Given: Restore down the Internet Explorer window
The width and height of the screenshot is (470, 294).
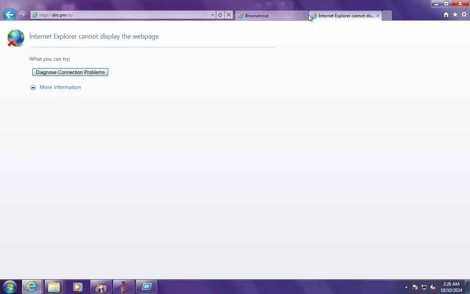Looking at the screenshot, I should pyautogui.click(x=446, y=4).
